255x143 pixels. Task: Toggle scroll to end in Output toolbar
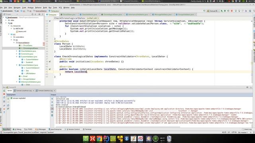tap(52, 108)
